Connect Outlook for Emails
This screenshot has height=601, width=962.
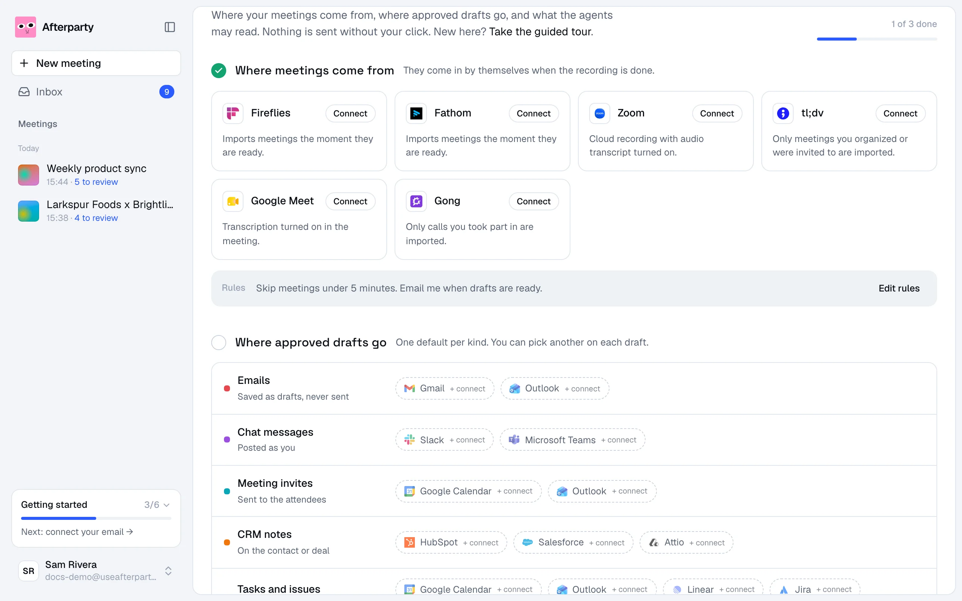[555, 388]
